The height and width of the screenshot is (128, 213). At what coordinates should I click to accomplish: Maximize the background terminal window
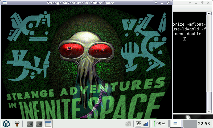[202, 3]
